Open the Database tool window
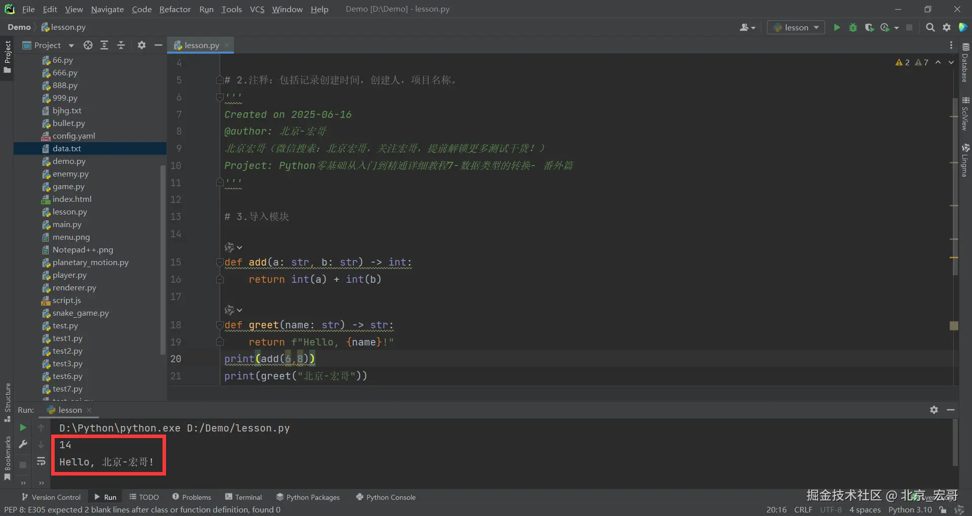Image resolution: width=972 pixels, height=516 pixels. point(965,62)
